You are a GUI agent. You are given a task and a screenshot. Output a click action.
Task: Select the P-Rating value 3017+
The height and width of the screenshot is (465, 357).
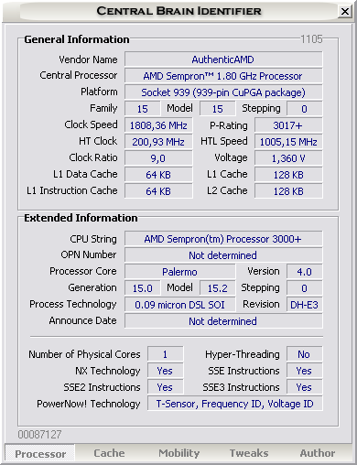[x=288, y=125]
